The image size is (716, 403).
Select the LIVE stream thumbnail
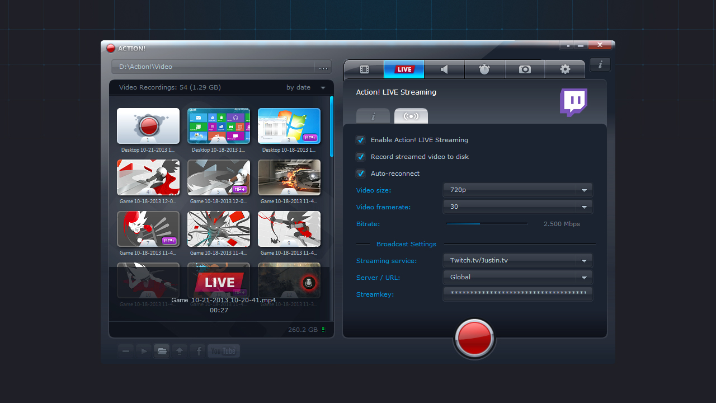(219, 280)
